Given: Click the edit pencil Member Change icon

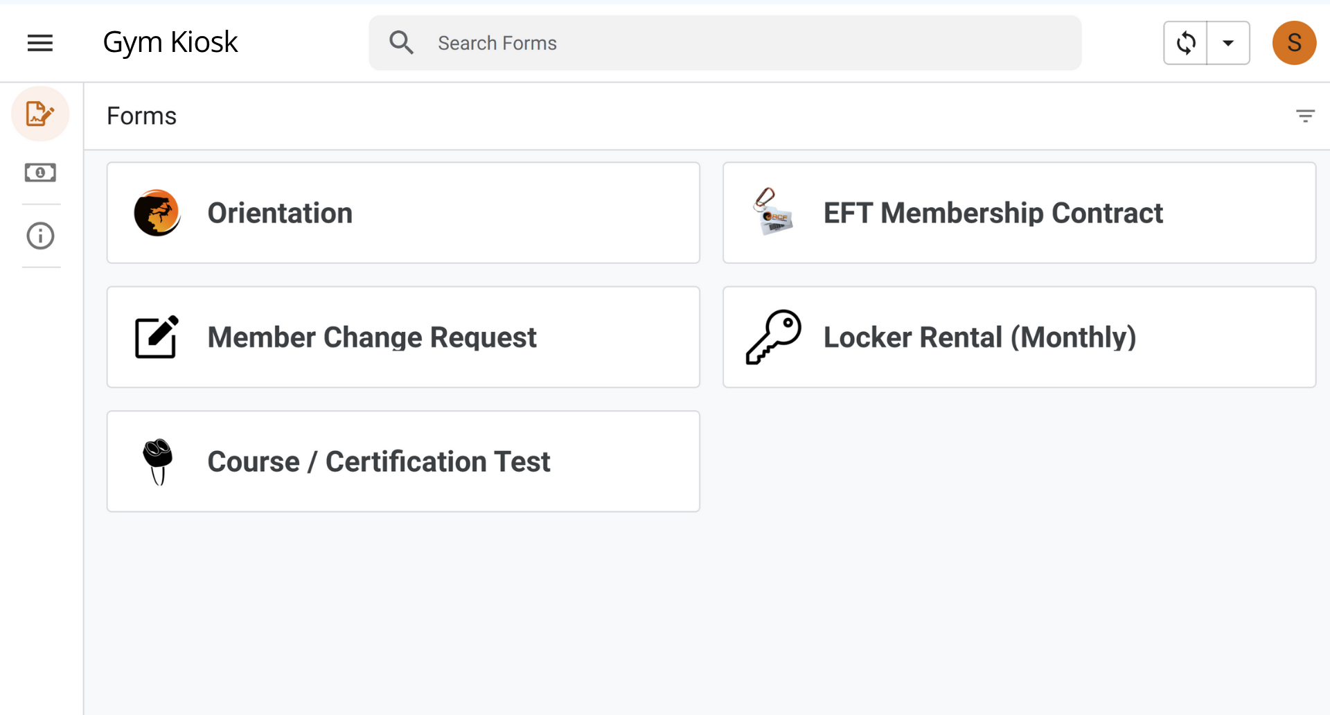Looking at the screenshot, I should pos(157,337).
